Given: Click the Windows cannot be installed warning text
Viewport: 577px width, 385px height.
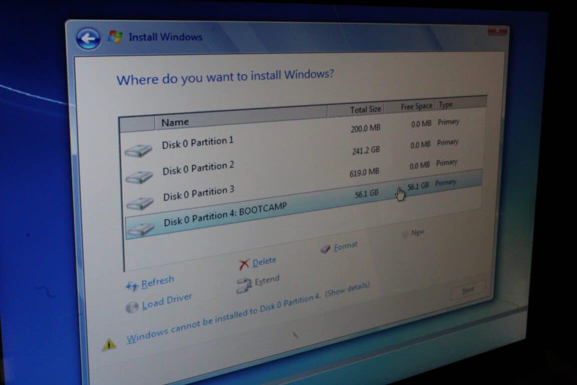Looking at the screenshot, I should (x=224, y=319).
